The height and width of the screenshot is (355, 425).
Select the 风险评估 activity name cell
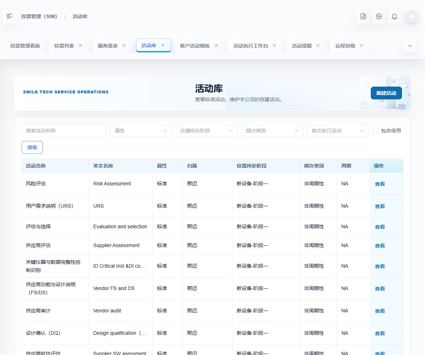pos(55,184)
